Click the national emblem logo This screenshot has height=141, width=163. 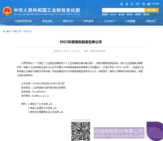(x=7, y=11)
